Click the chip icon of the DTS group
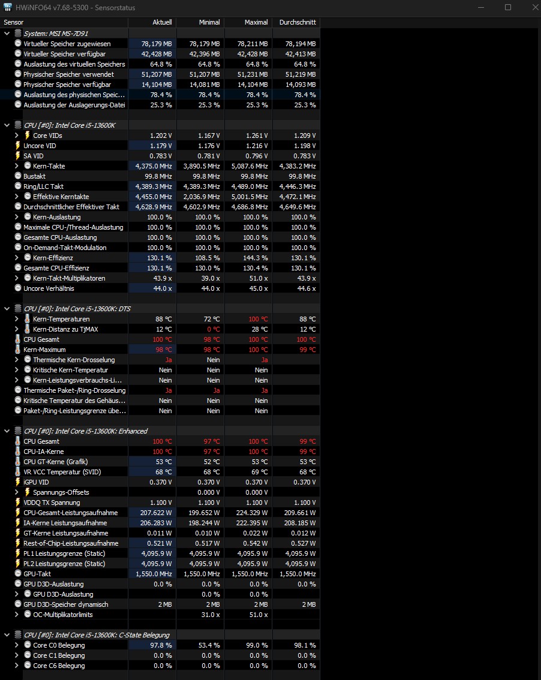 (x=18, y=308)
